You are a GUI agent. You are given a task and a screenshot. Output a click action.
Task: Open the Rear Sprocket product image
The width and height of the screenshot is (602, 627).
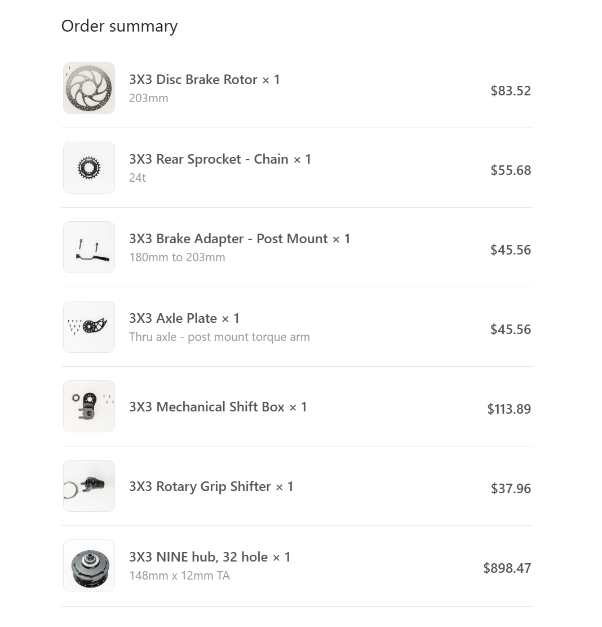coord(89,168)
